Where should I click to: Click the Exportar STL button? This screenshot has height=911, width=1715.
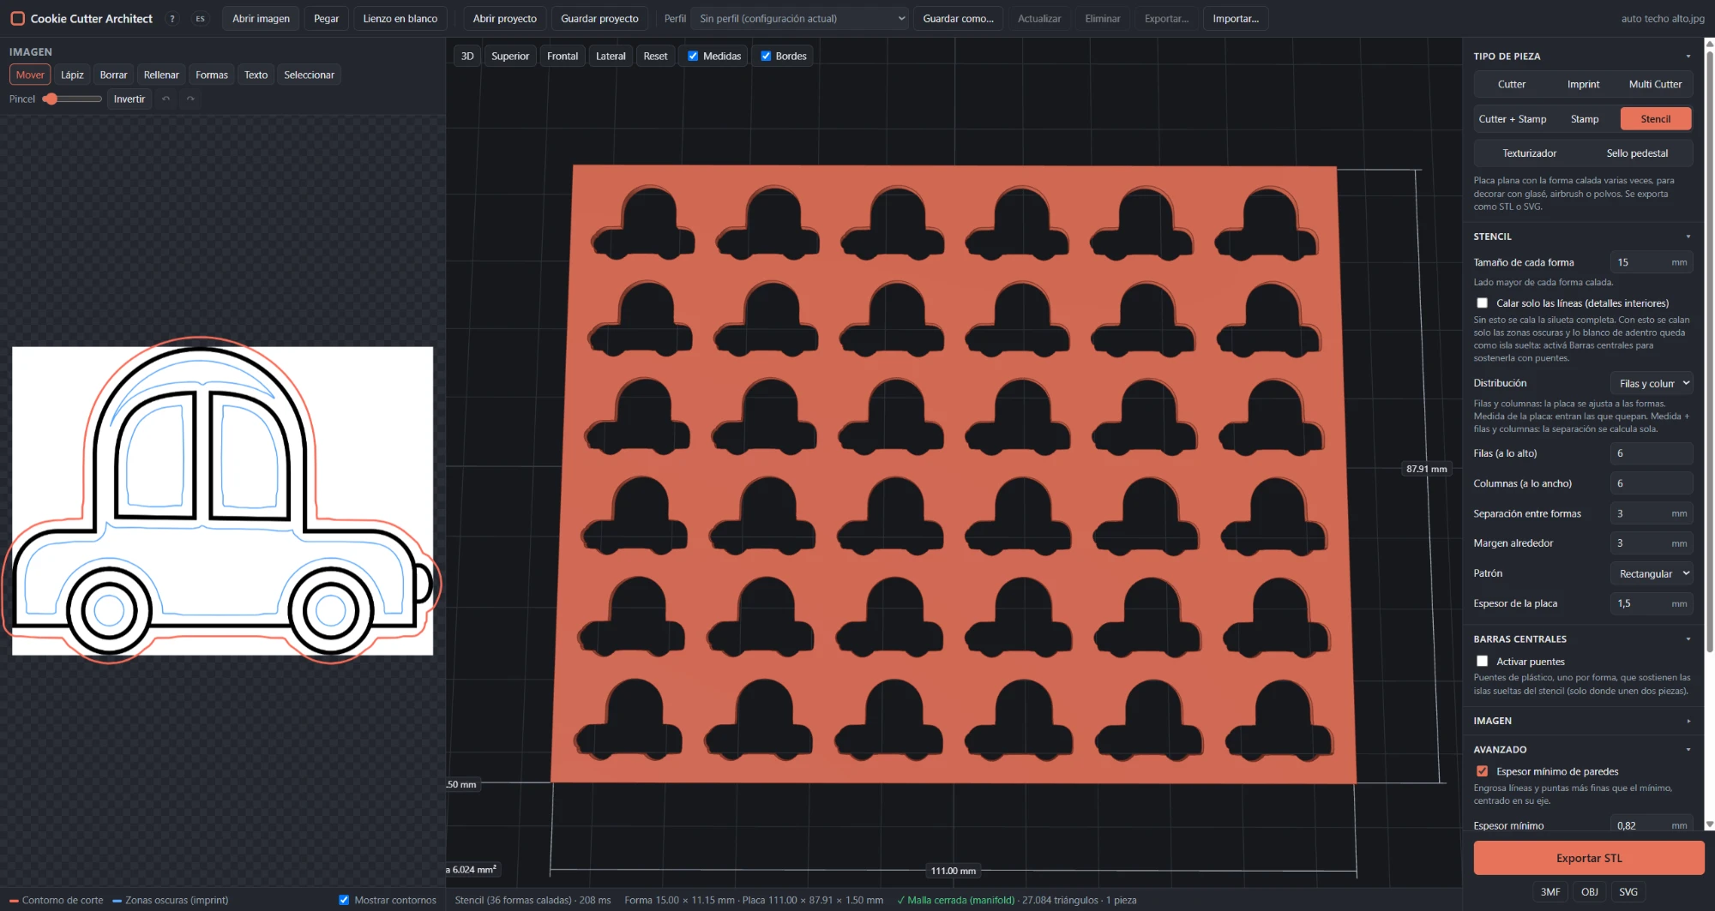pos(1589,859)
